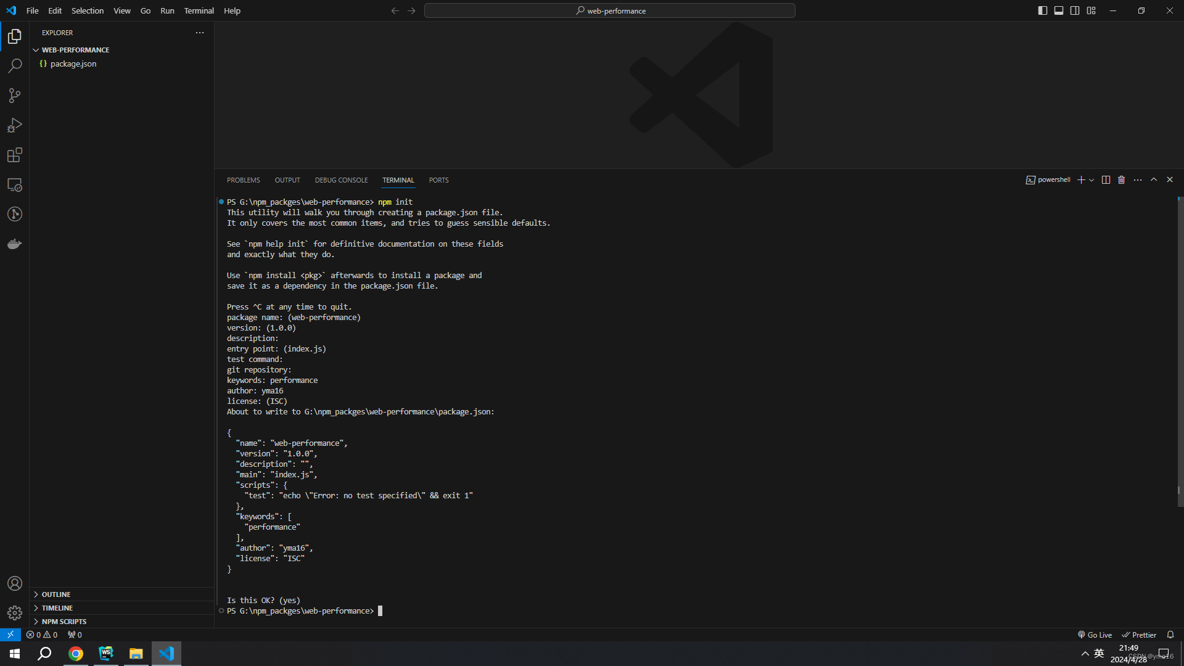The height and width of the screenshot is (666, 1184).
Task: Open File Explorer from the taskbar
Action: coord(136,654)
